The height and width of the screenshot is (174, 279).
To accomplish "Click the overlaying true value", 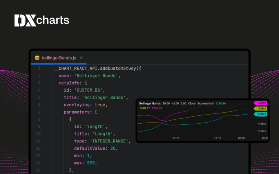I will [100, 105].
